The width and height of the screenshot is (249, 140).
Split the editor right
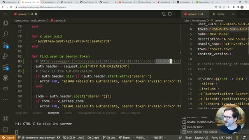click(x=170, y=14)
